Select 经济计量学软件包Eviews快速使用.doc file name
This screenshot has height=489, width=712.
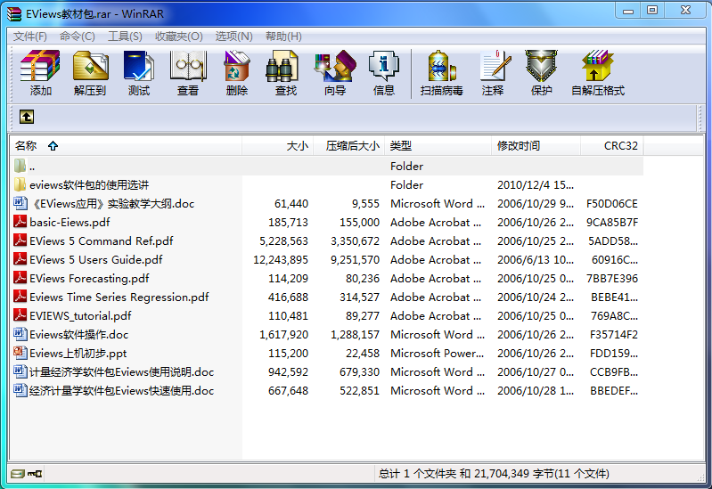click(122, 390)
